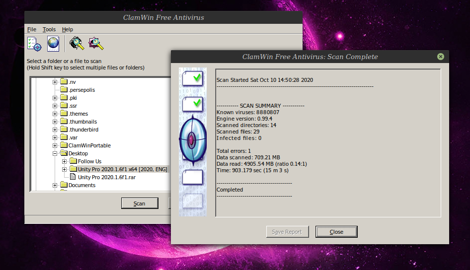Click the 'Infected files: 0' line

[x=239, y=138]
